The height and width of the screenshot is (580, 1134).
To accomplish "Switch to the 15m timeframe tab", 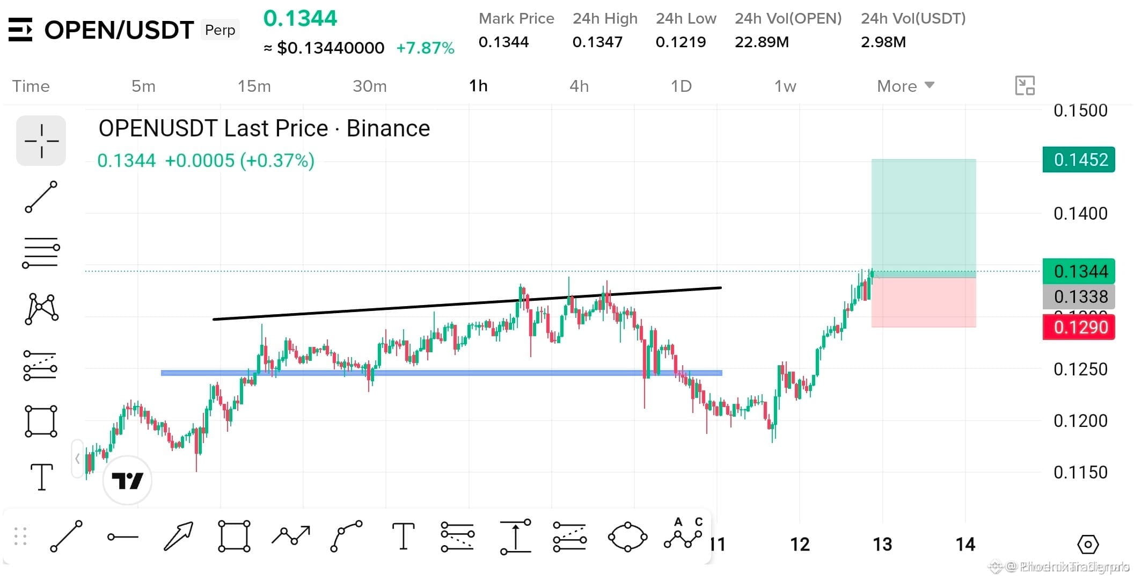I will point(254,86).
